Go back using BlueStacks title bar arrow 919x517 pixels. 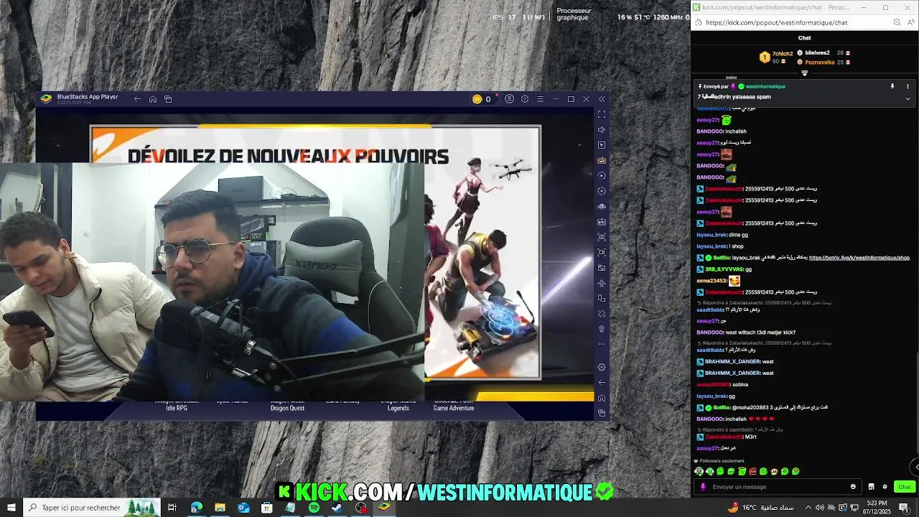(137, 99)
